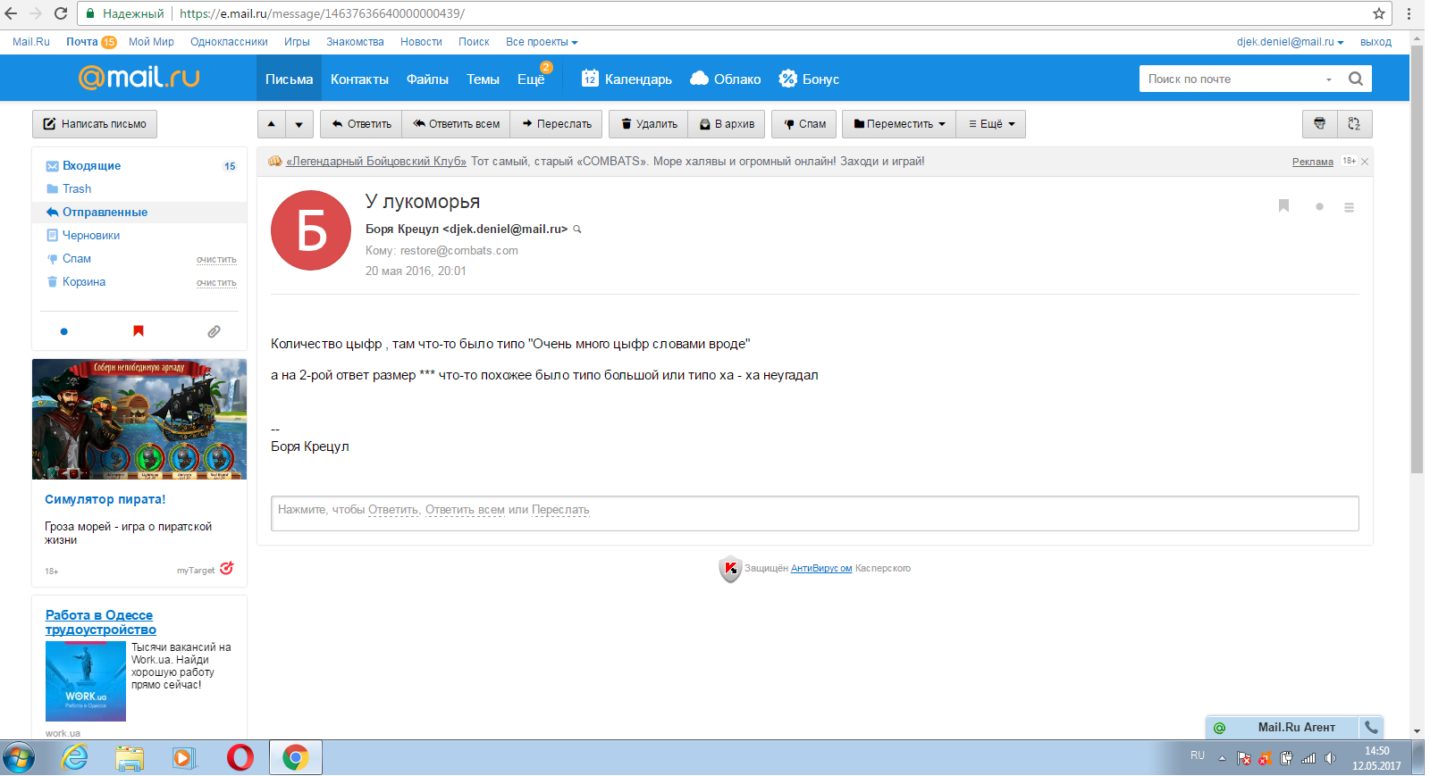Switch to Файлы tab
Image resolution: width=1430 pixels, height=776 pixels.
(427, 79)
